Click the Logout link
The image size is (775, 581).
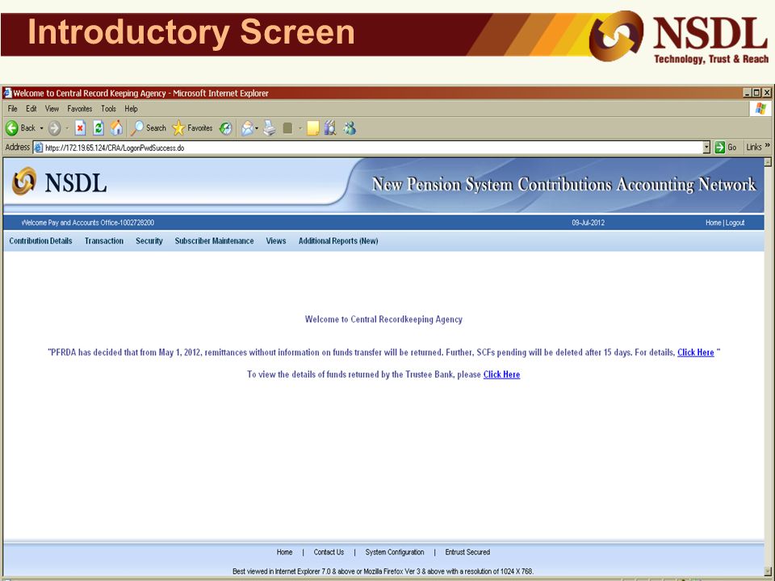735,223
